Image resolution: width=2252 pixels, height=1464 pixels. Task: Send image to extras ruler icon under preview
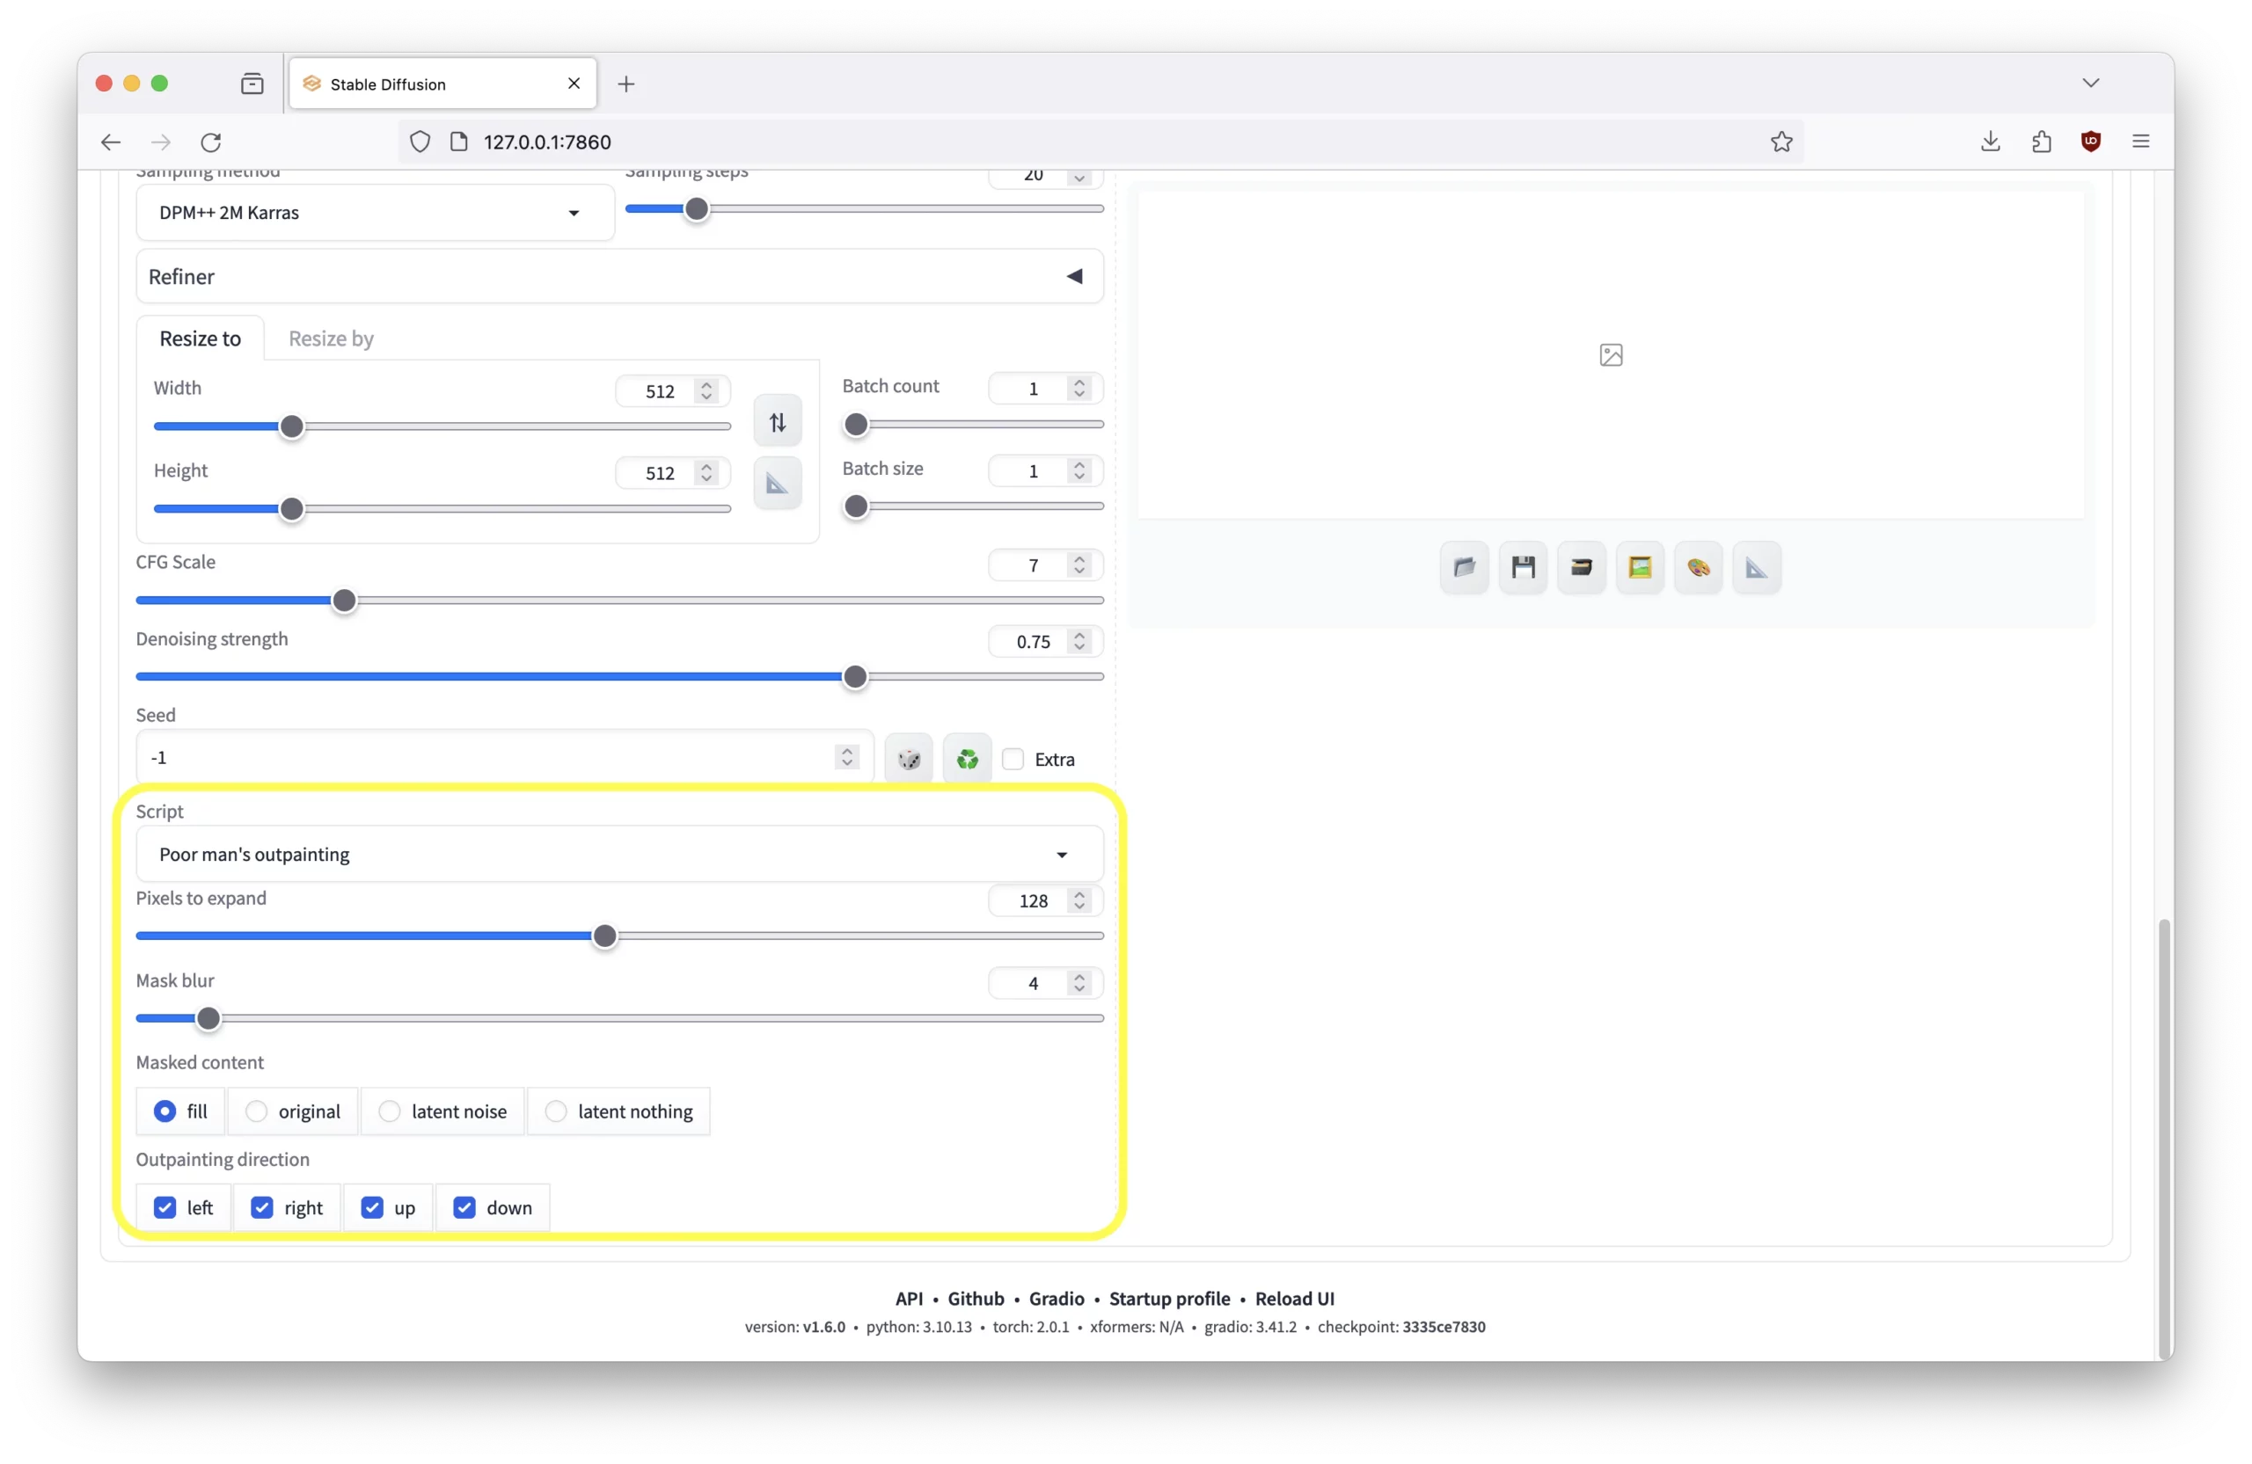tap(1756, 567)
